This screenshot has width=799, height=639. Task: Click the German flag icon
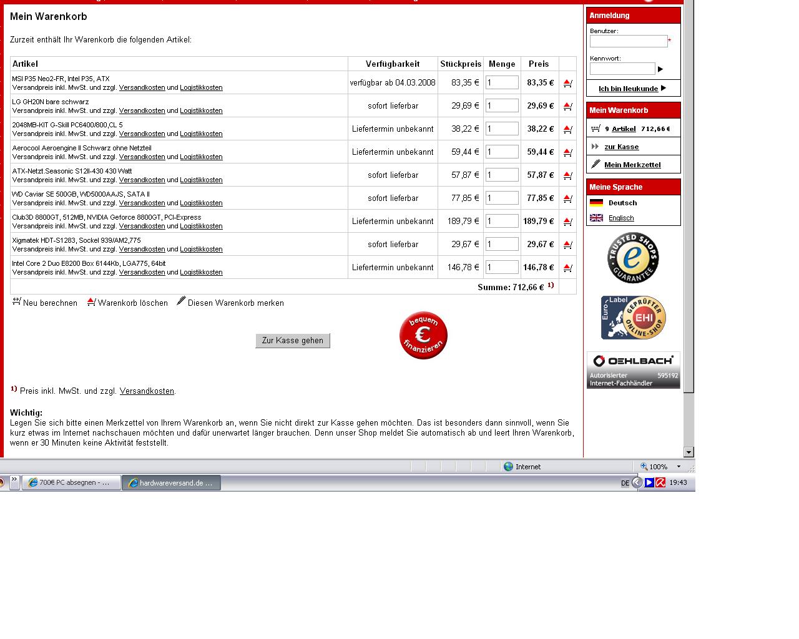[596, 203]
